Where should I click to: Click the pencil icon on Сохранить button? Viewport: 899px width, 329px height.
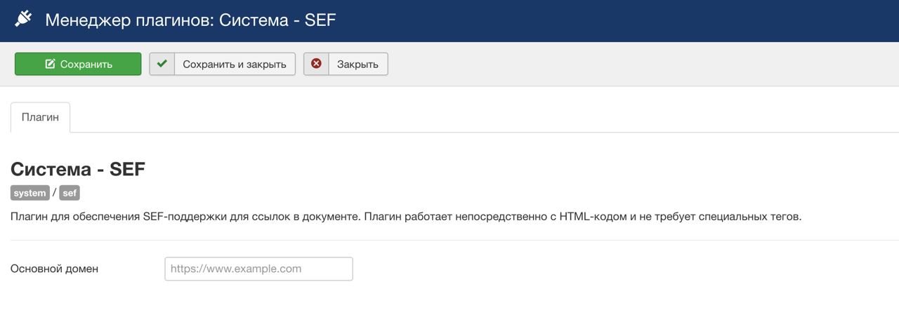coord(50,64)
